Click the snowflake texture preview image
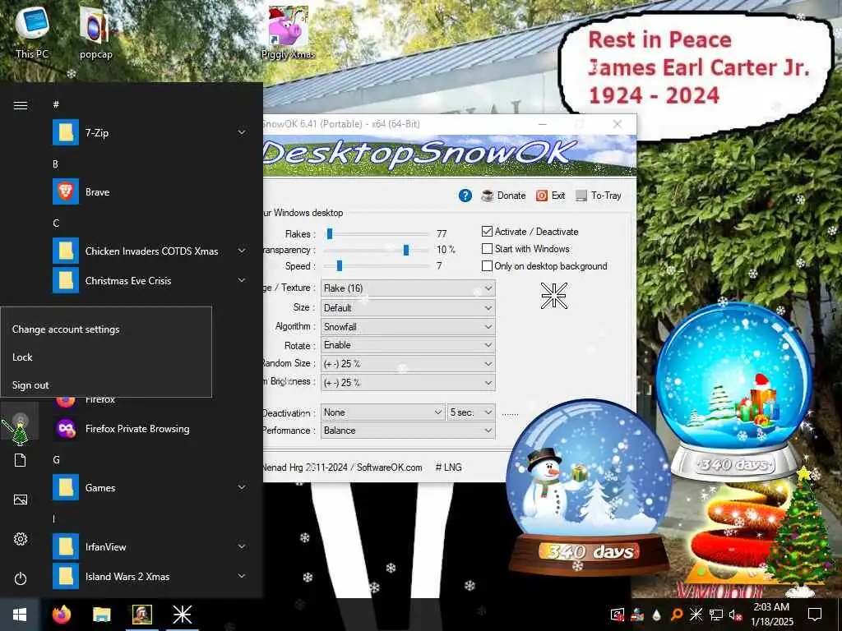 [x=553, y=296]
